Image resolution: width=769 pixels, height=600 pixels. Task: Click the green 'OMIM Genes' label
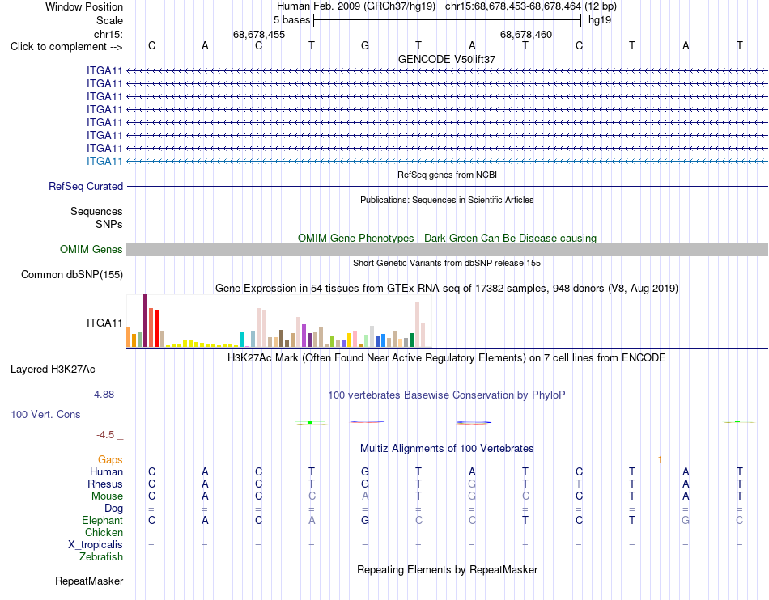[91, 249]
